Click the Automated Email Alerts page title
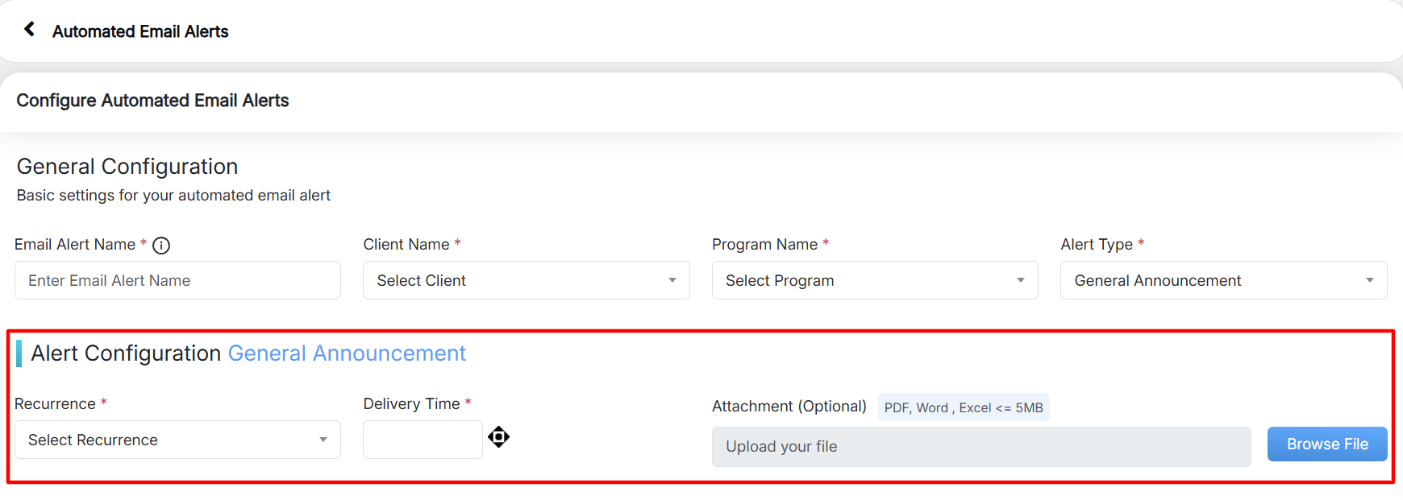This screenshot has width=1403, height=500. coord(140,31)
